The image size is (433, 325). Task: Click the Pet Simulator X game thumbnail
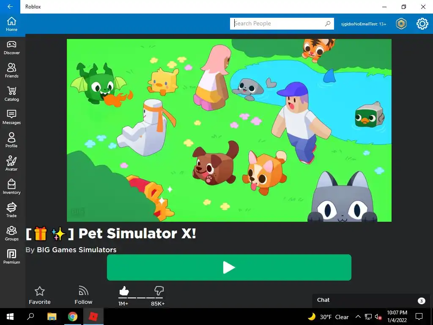click(229, 130)
